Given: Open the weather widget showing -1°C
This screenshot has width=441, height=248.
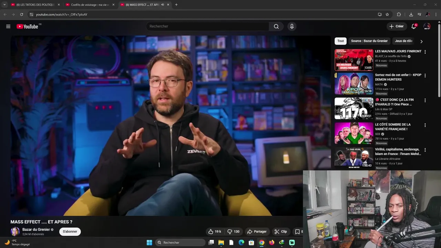Looking at the screenshot, I should [x=17, y=242].
